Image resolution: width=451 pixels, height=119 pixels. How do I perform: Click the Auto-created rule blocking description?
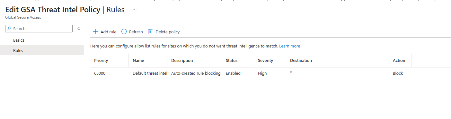(x=196, y=73)
